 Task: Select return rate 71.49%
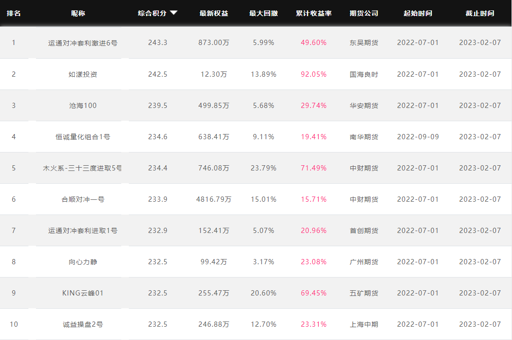pyautogui.click(x=314, y=168)
